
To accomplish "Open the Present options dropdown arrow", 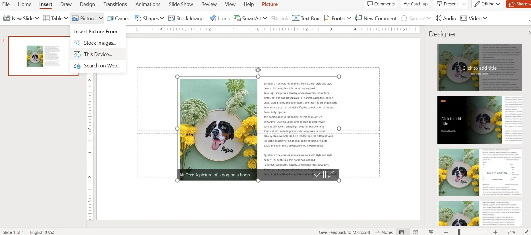I will (464, 4).
